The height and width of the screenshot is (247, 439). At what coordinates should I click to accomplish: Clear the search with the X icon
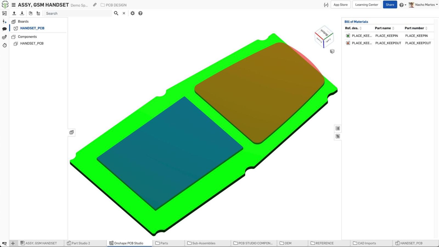[x=124, y=13]
